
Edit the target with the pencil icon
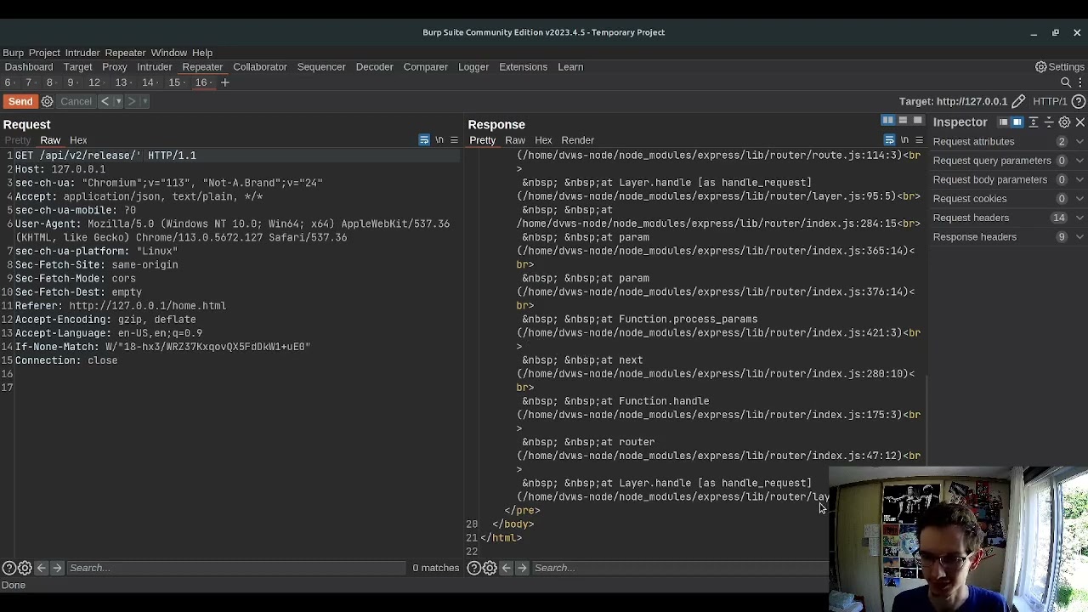pos(1018,102)
